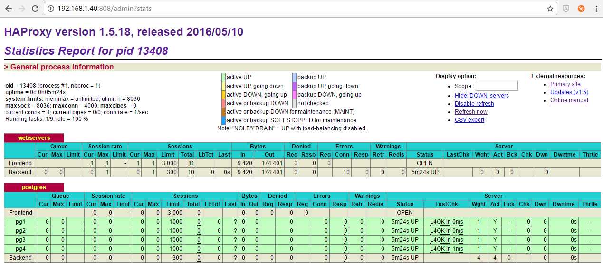Click the uptime 0d 0h05m24s line
Screen dimensions: 603x265
35,92
